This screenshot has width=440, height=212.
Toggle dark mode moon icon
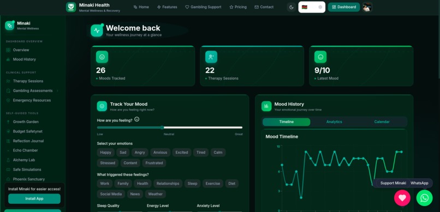pyautogui.click(x=292, y=7)
